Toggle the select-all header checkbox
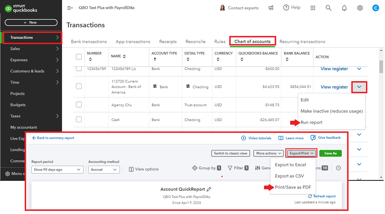This screenshot has height=214, width=385. coord(79,57)
